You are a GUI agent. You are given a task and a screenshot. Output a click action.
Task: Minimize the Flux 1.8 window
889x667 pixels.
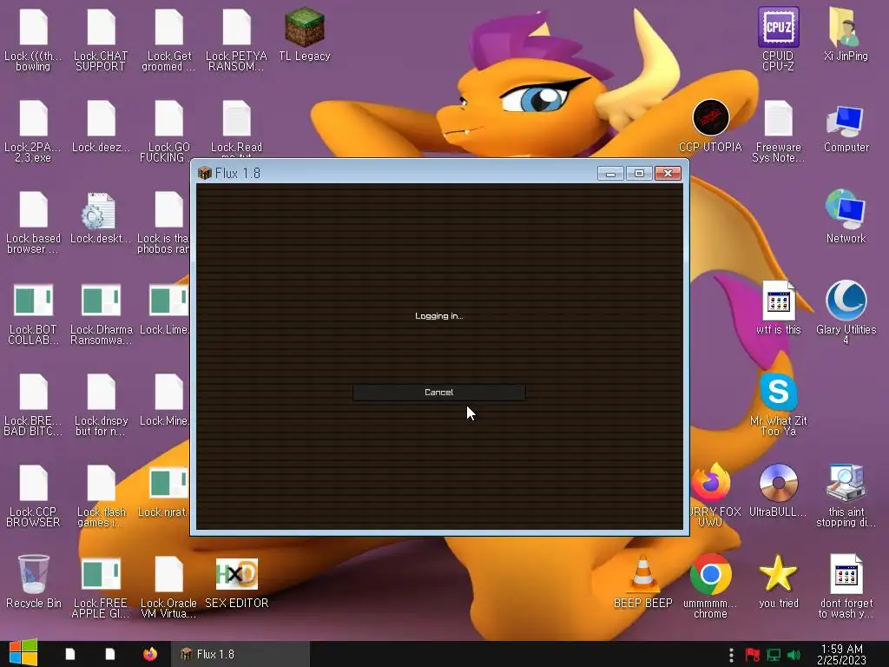coord(610,173)
